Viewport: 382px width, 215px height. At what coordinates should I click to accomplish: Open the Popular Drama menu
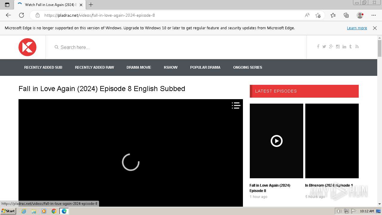pyautogui.click(x=205, y=67)
